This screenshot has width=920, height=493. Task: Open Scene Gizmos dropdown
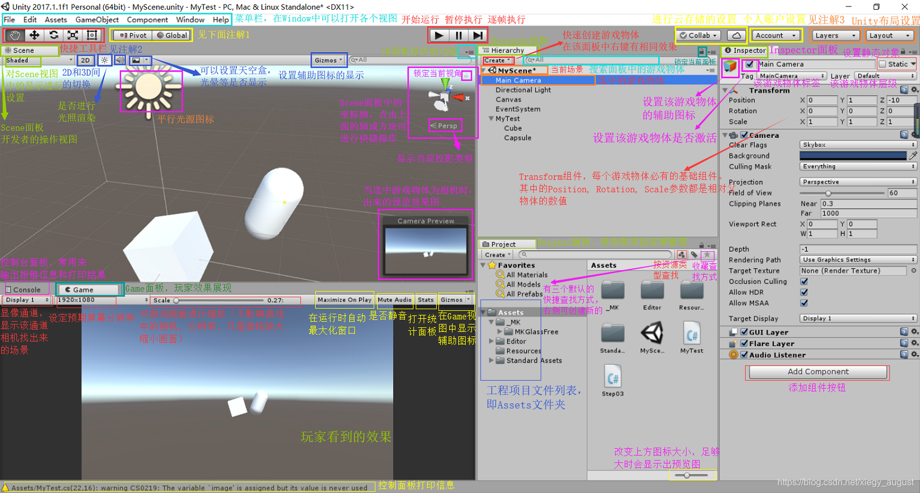tap(328, 60)
